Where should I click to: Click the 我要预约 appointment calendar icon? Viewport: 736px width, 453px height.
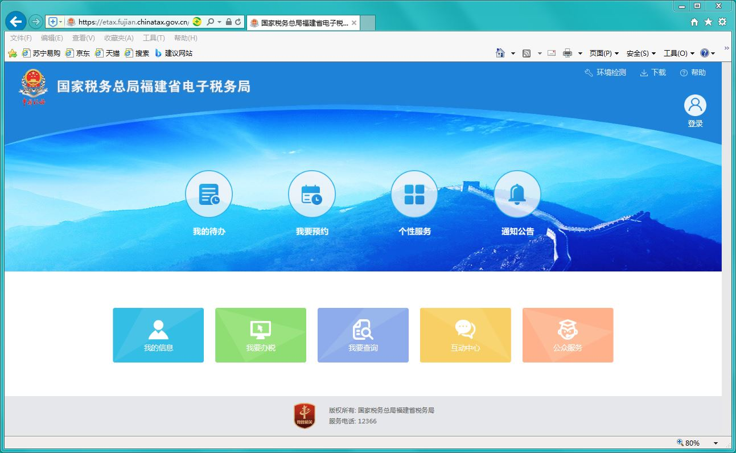[311, 195]
